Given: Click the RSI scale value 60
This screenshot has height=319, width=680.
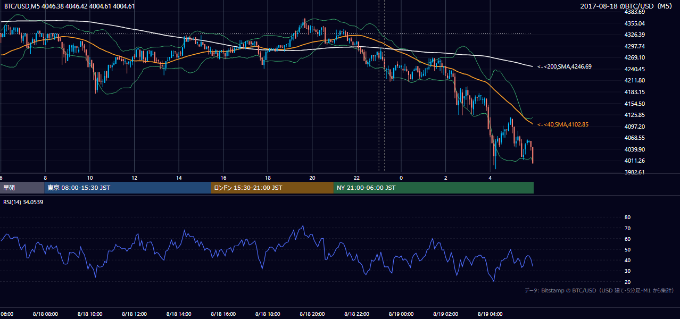Looking at the screenshot, I should 627,239.
